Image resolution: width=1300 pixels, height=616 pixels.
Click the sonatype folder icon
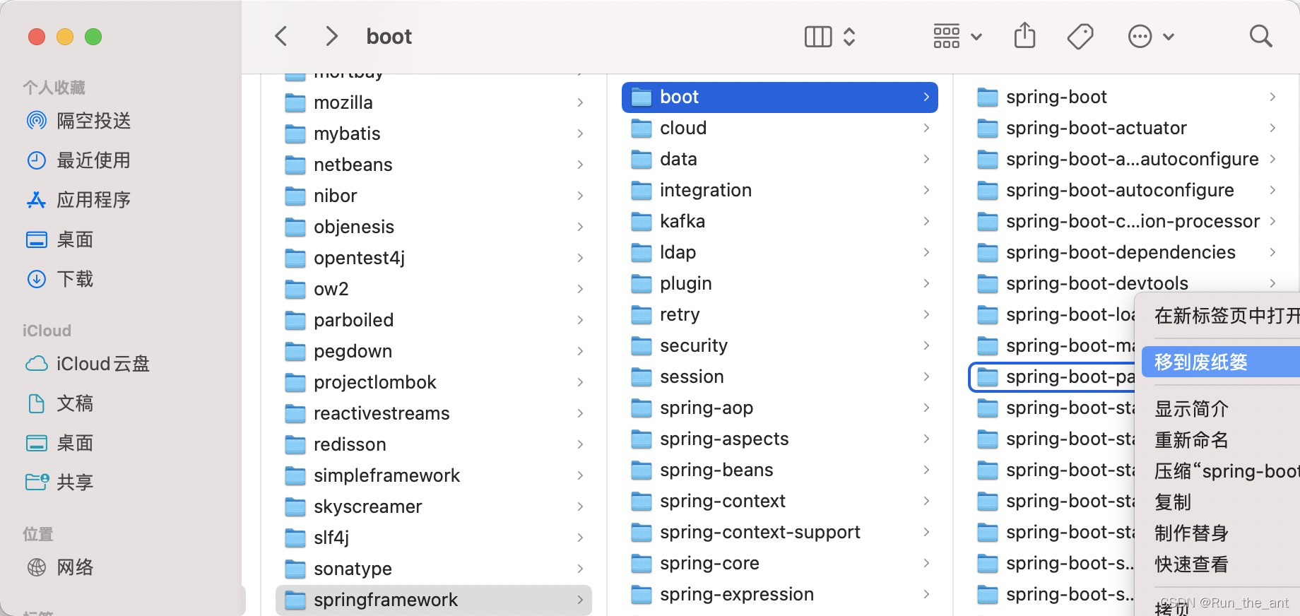pyautogui.click(x=295, y=569)
